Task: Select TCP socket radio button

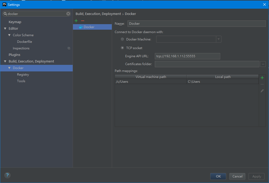Action: 122,48
